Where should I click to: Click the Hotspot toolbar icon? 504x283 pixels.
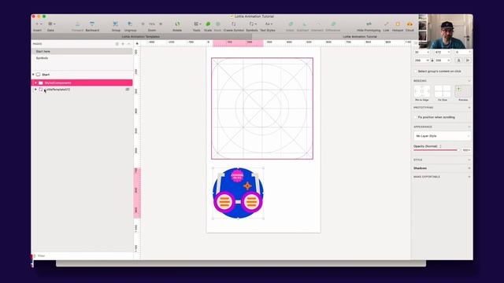click(x=398, y=24)
